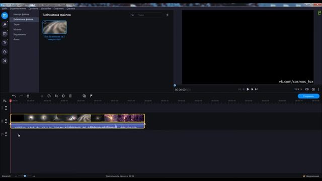This screenshot has height=181, width=322.
Task: Step forward one frame in player
Action: point(252,89)
